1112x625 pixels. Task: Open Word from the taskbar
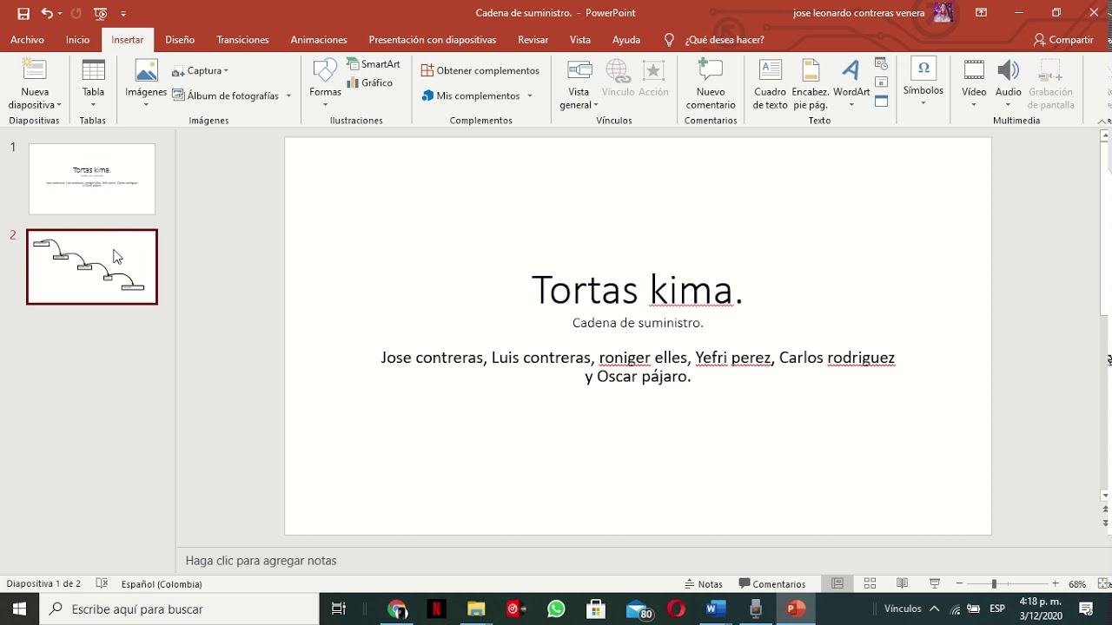tap(716, 609)
